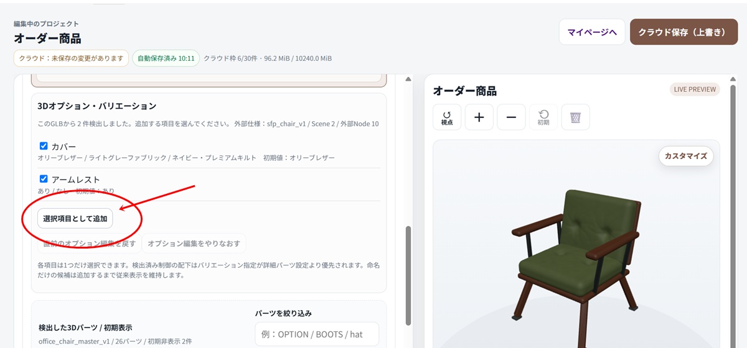
Task: Zoom in with the plus button
Action: coord(479,117)
